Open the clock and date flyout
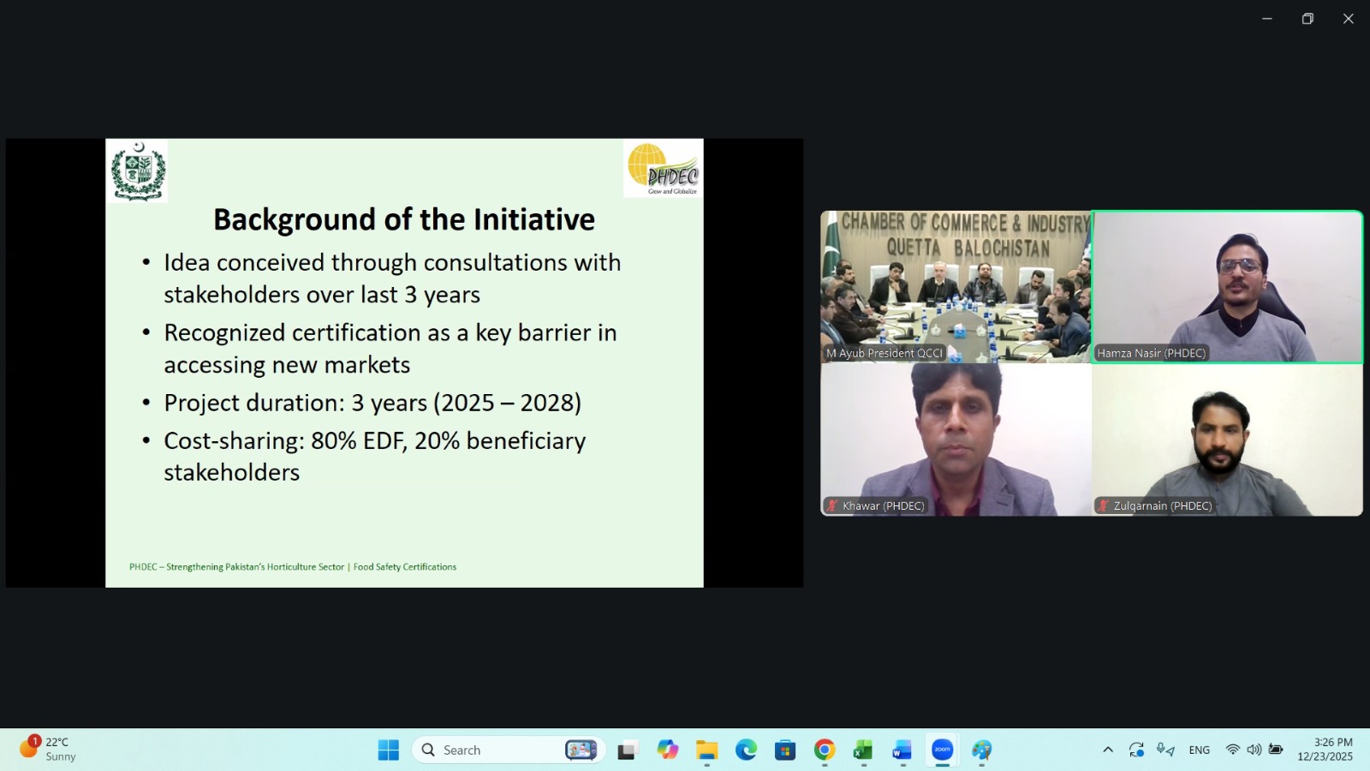This screenshot has height=771, width=1370. [1325, 750]
